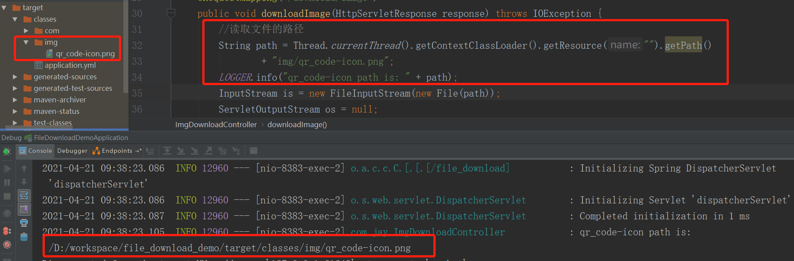Viewport: 794px width, 261px height.
Task: Collapse the classes folder
Action: (x=15, y=19)
